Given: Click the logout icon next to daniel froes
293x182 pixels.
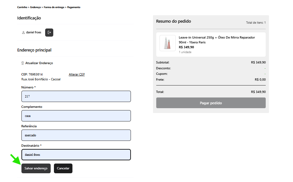Looking at the screenshot, I should point(49,32).
